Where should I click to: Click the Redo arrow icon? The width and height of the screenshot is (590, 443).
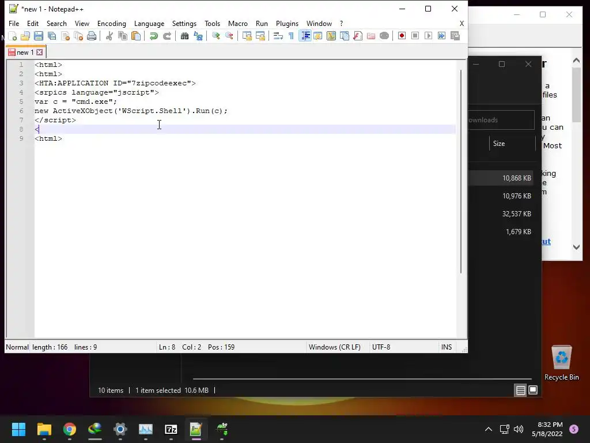click(167, 36)
